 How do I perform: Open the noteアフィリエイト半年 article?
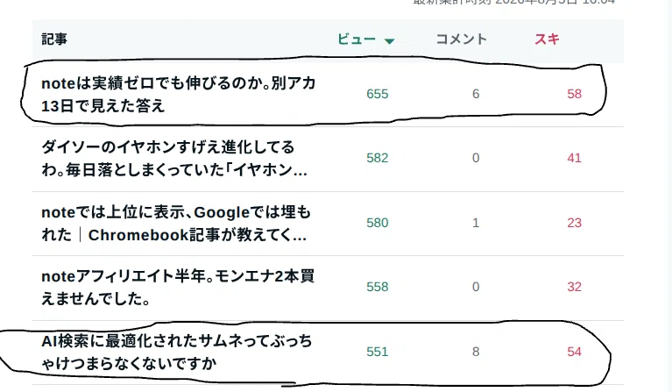tap(178, 288)
